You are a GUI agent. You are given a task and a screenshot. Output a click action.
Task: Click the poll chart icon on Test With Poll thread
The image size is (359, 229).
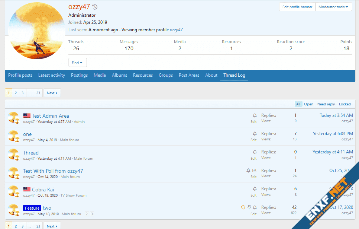255,171
